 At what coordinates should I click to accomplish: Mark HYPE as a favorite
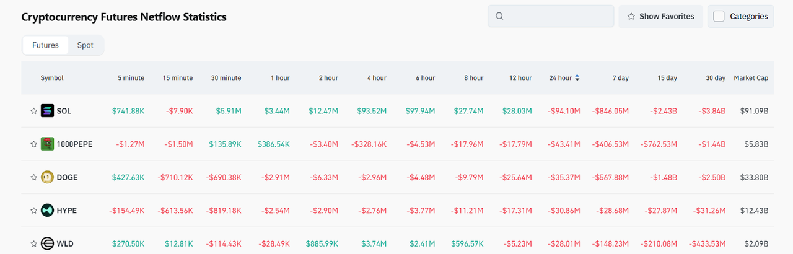[x=34, y=211]
